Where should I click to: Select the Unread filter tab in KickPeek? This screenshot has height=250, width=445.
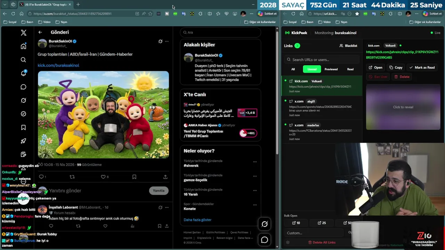coord(312,69)
